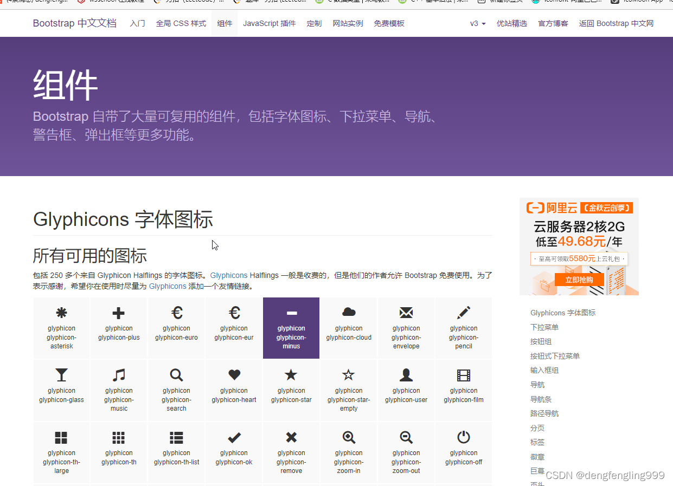Open the v3 version dropdown
673x486 pixels.
(478, 23)
